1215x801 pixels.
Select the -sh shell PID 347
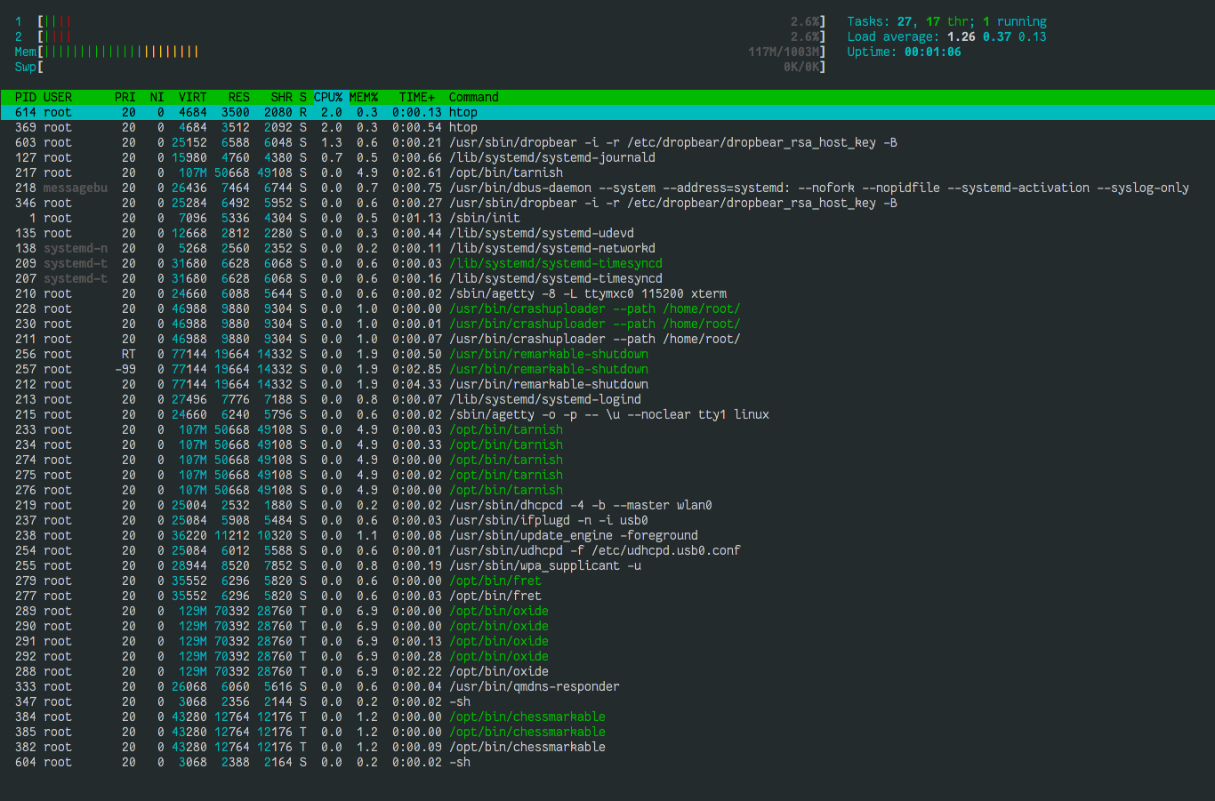607,701
